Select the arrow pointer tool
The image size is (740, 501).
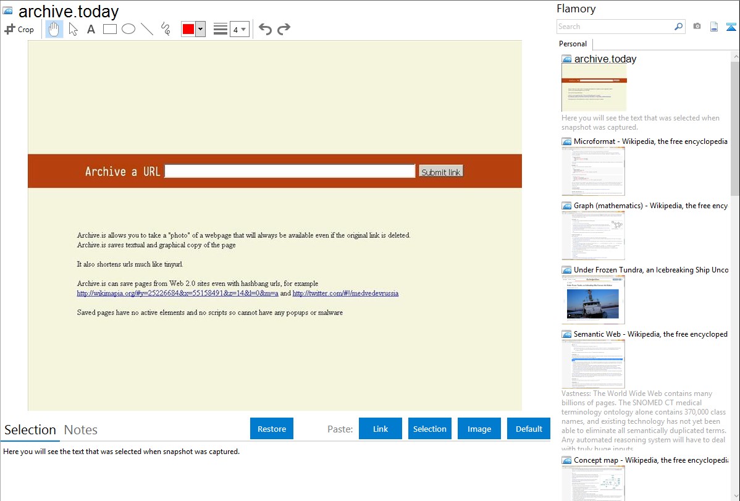coord(73,29)
